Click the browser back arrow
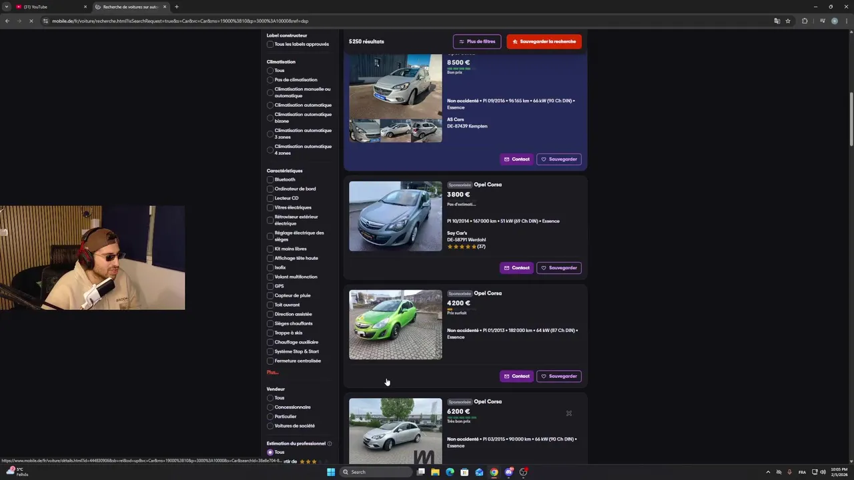Screen dimensions: 854x480 (x=7, y=21)
